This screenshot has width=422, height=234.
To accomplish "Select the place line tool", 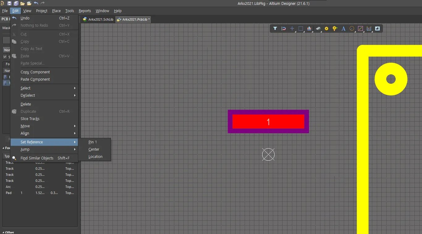I will point(360,28).
